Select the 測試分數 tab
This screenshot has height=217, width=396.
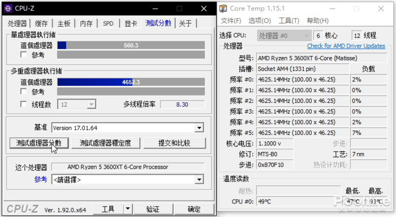click(158, 23)
